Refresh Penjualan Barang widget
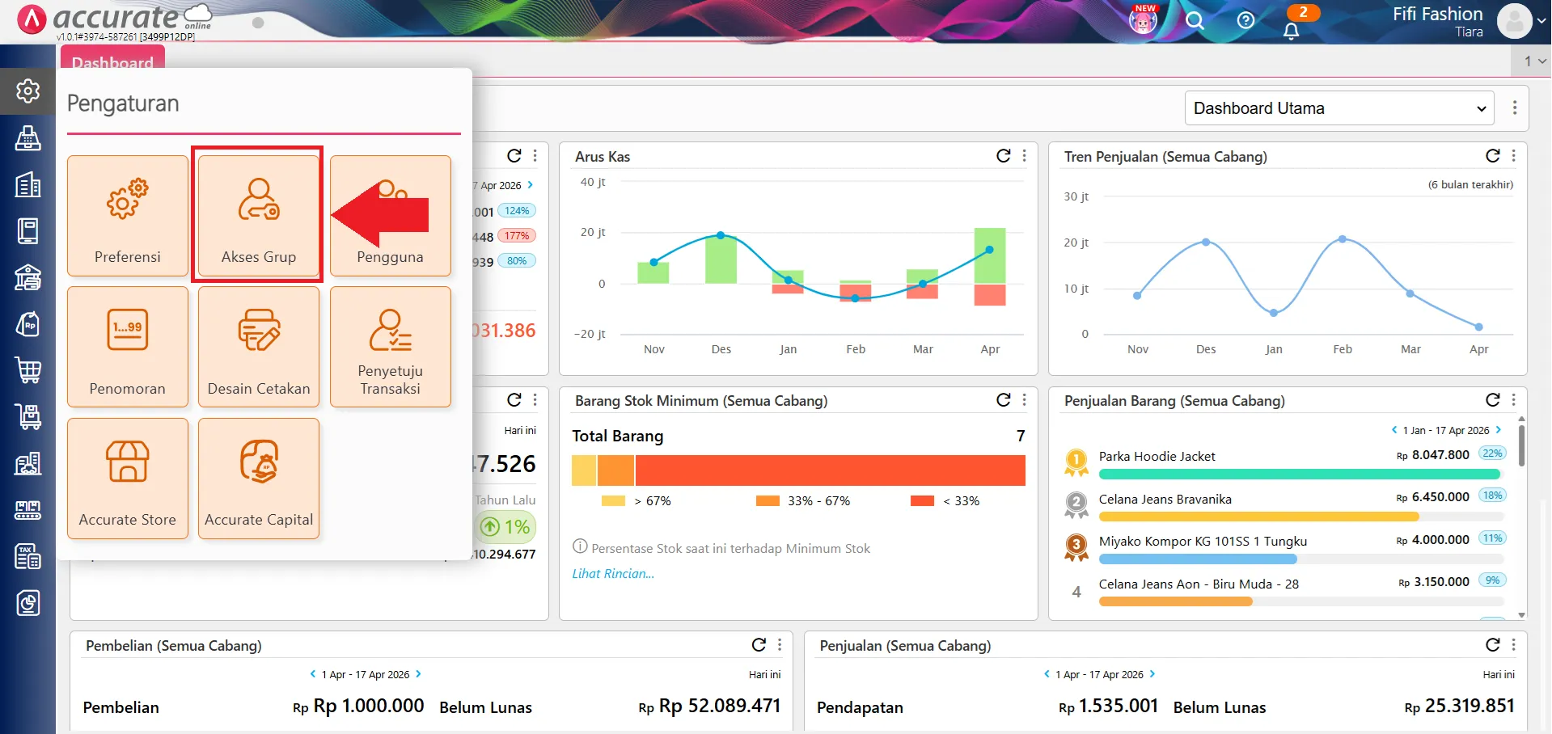Viewport: 1552px width, 734px height. (x=1492, y=399)
